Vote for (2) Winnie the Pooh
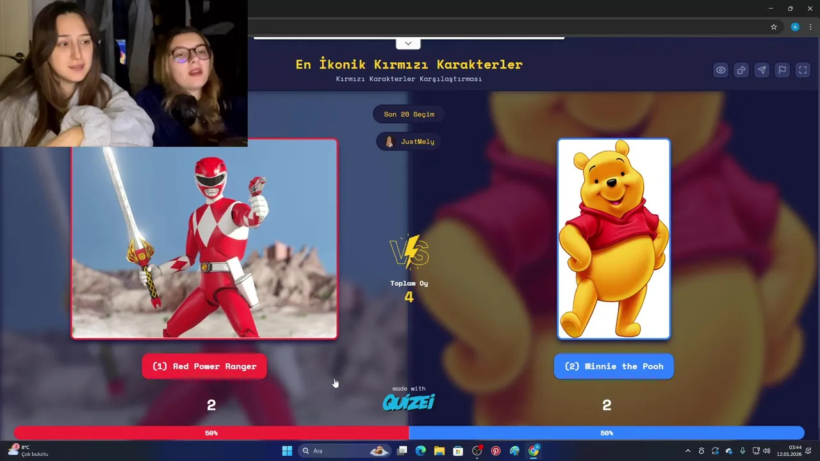 click(614, 366)
